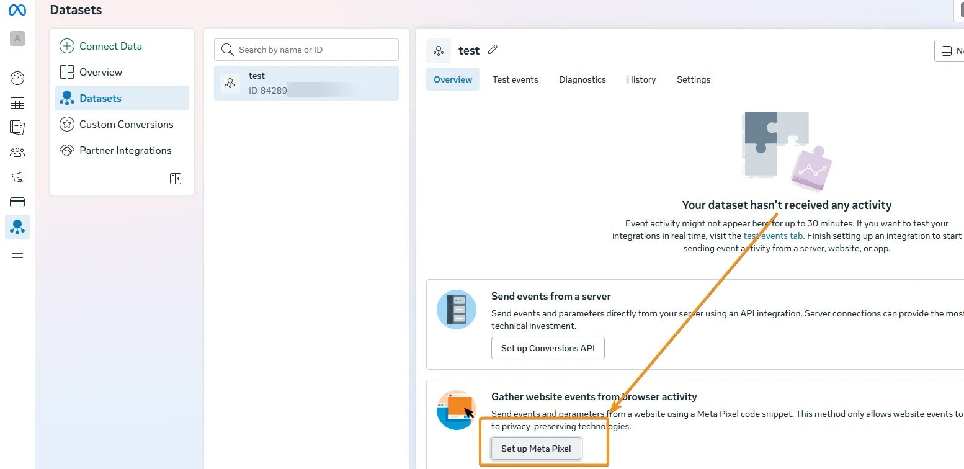Switch to the Test events tab
964x469 pixels.
515,79
